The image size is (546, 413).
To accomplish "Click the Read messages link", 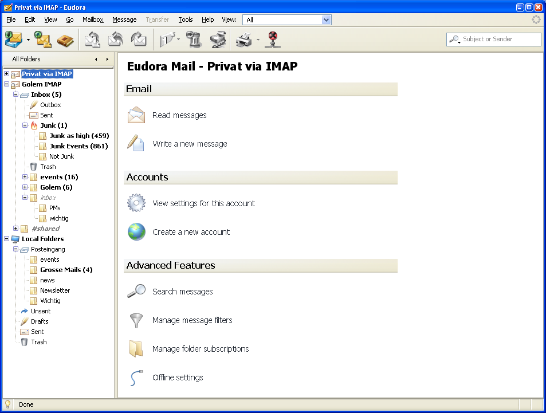I will 179,115.
